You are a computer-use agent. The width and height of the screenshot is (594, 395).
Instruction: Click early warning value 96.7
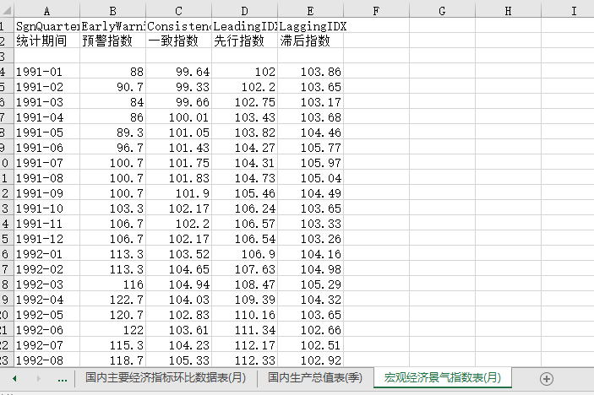point(112,147)
